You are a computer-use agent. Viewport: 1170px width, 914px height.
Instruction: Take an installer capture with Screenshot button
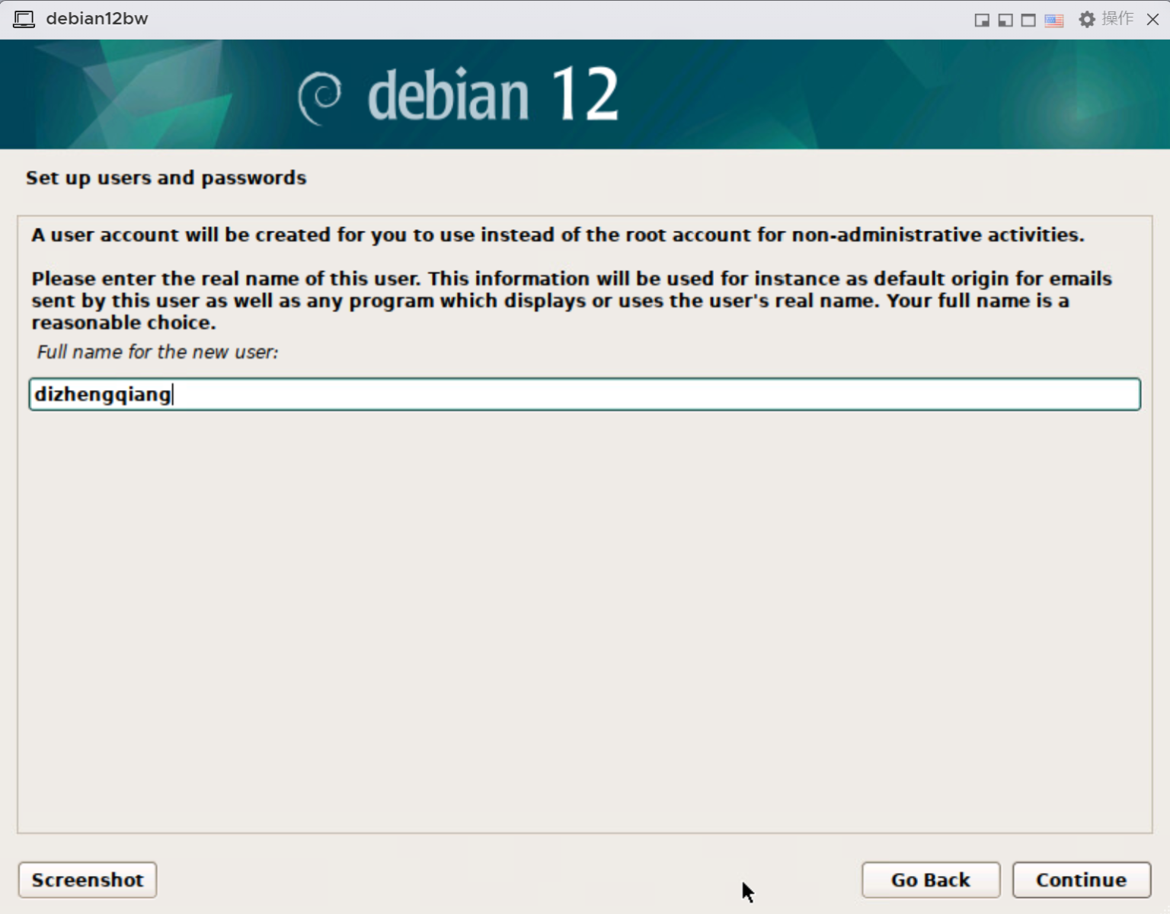pos(88,880)
